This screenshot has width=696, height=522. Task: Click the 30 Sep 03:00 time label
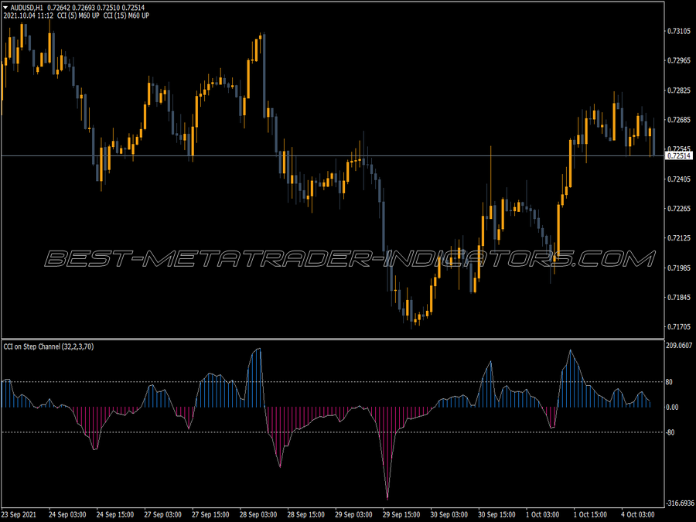[449, 514]
